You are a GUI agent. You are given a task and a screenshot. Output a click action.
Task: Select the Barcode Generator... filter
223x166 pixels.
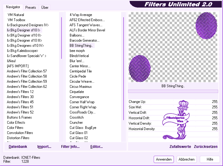(x=84, y=40)
